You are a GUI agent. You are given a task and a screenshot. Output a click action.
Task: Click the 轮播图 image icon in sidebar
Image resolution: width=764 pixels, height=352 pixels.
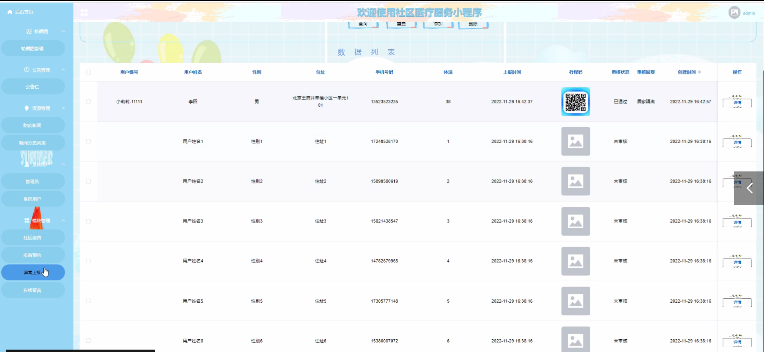pyautogui.click(x=29, y=31)
